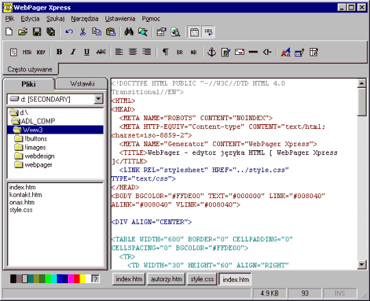Click the ? custom color button
This screenshot has height=301, width=370.
tap(95, 279)
